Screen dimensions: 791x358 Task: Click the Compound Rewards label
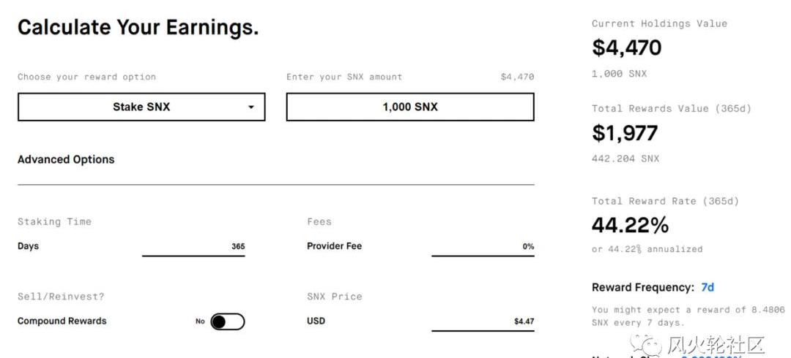point(62,321)
